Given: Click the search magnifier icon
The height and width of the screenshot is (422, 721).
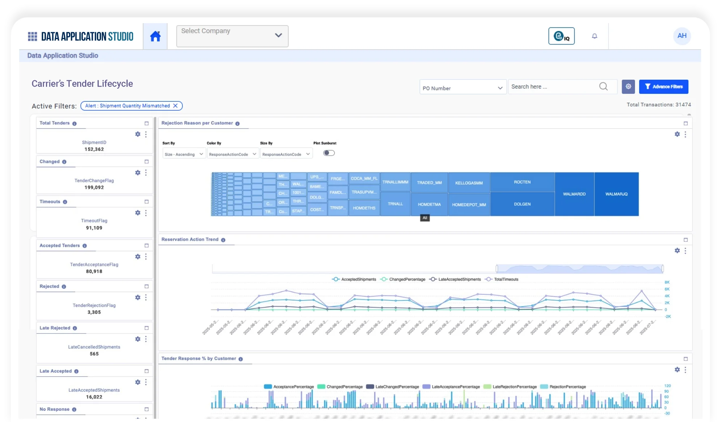Looking at the screenshot, I should click(603, 86).
